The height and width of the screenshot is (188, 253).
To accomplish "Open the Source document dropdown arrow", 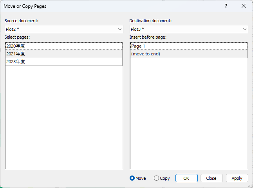I will pyautogui.click(x=119, y=29).
